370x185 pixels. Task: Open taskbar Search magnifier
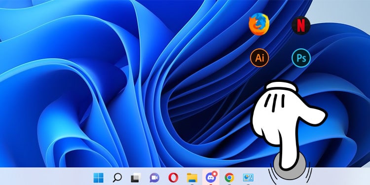tap(117, 178)
